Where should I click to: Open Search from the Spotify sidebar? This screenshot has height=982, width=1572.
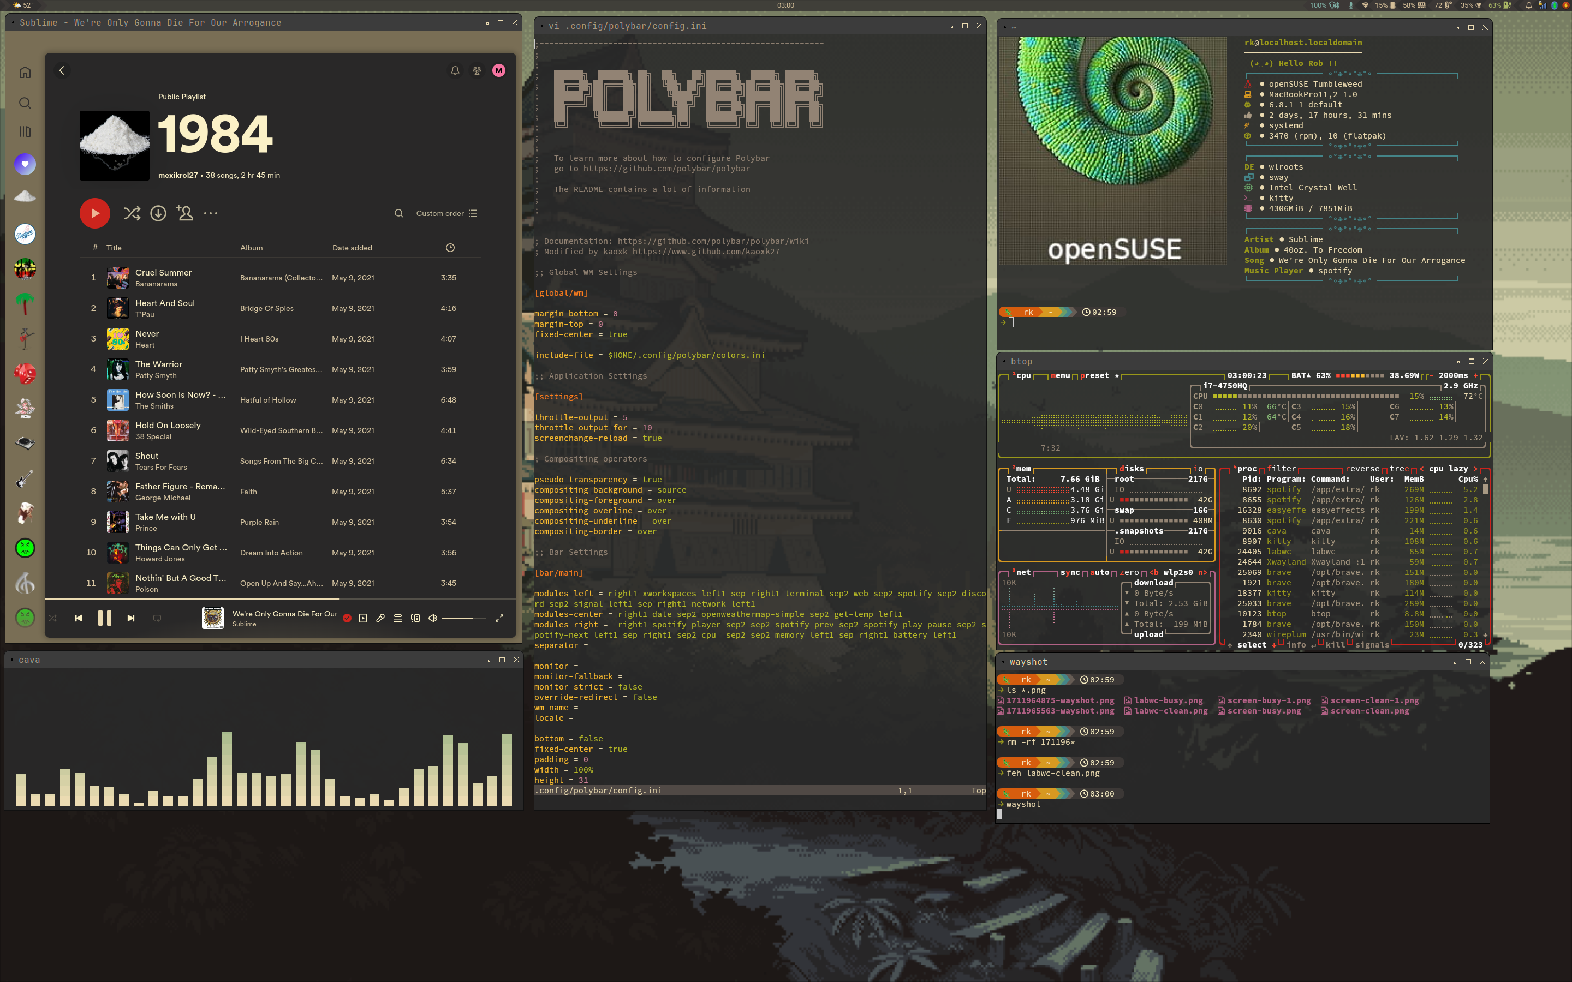(25, 103)
